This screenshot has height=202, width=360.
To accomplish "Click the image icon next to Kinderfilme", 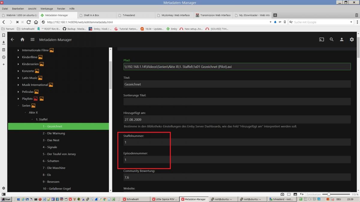I will [x=40, y=57].
